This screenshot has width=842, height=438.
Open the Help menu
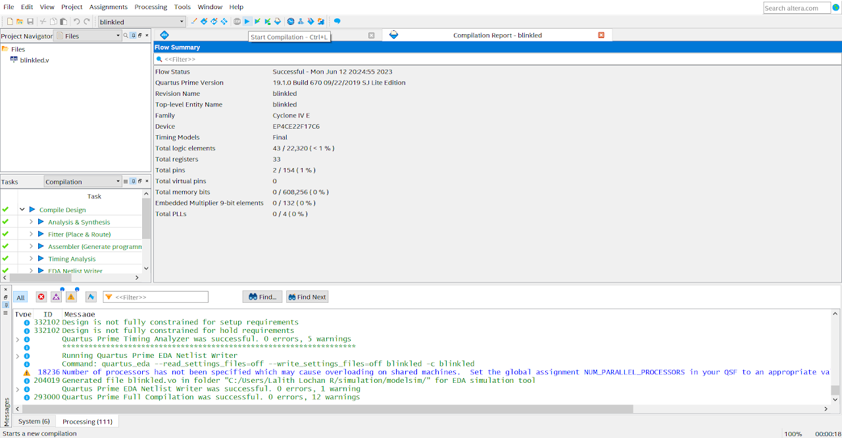click(236, 7)
